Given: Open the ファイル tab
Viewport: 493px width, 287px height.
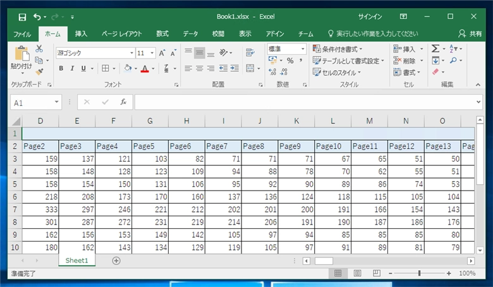Looking at the screenshot, I should [22, 34].
